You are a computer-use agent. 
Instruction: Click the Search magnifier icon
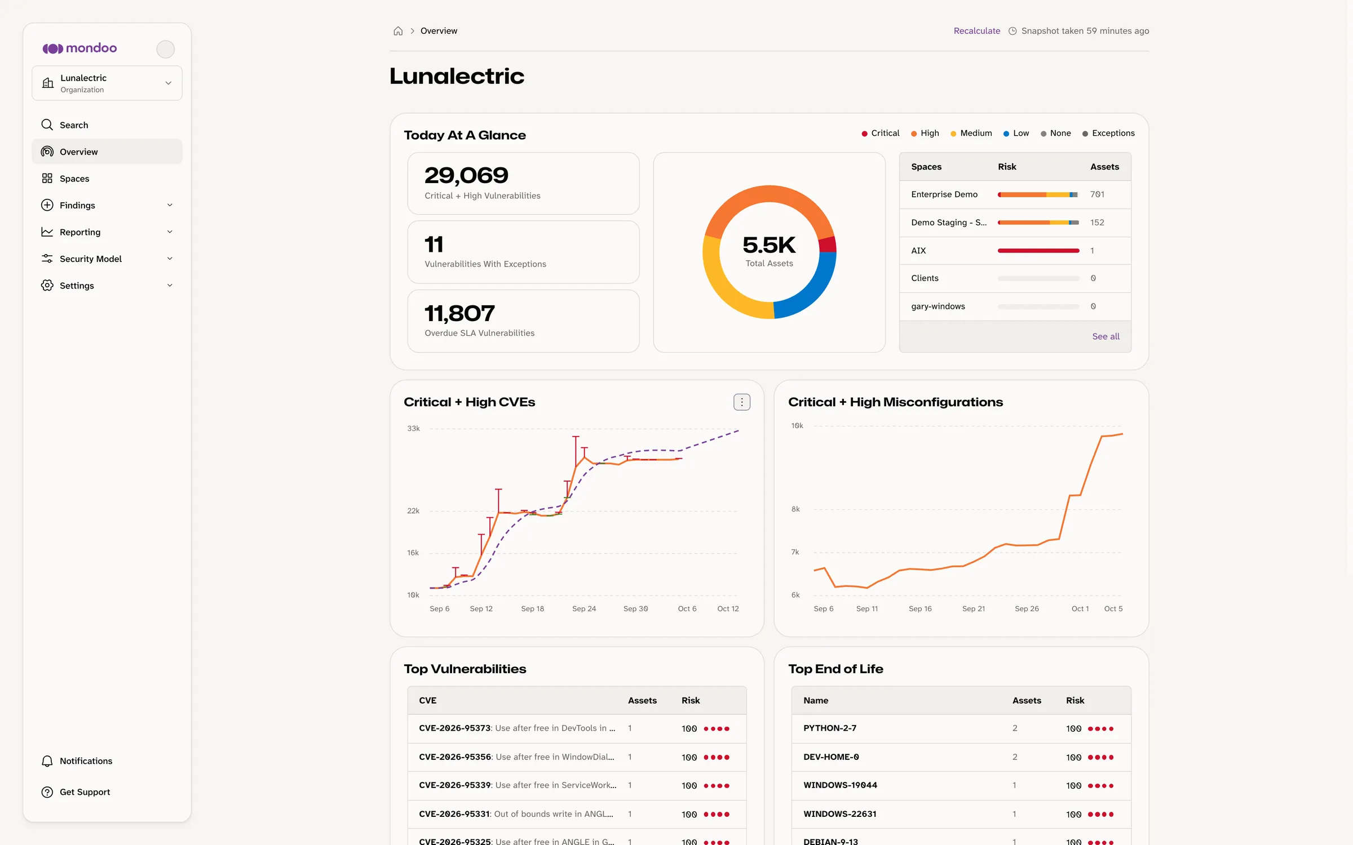click(x=47, y=124)
